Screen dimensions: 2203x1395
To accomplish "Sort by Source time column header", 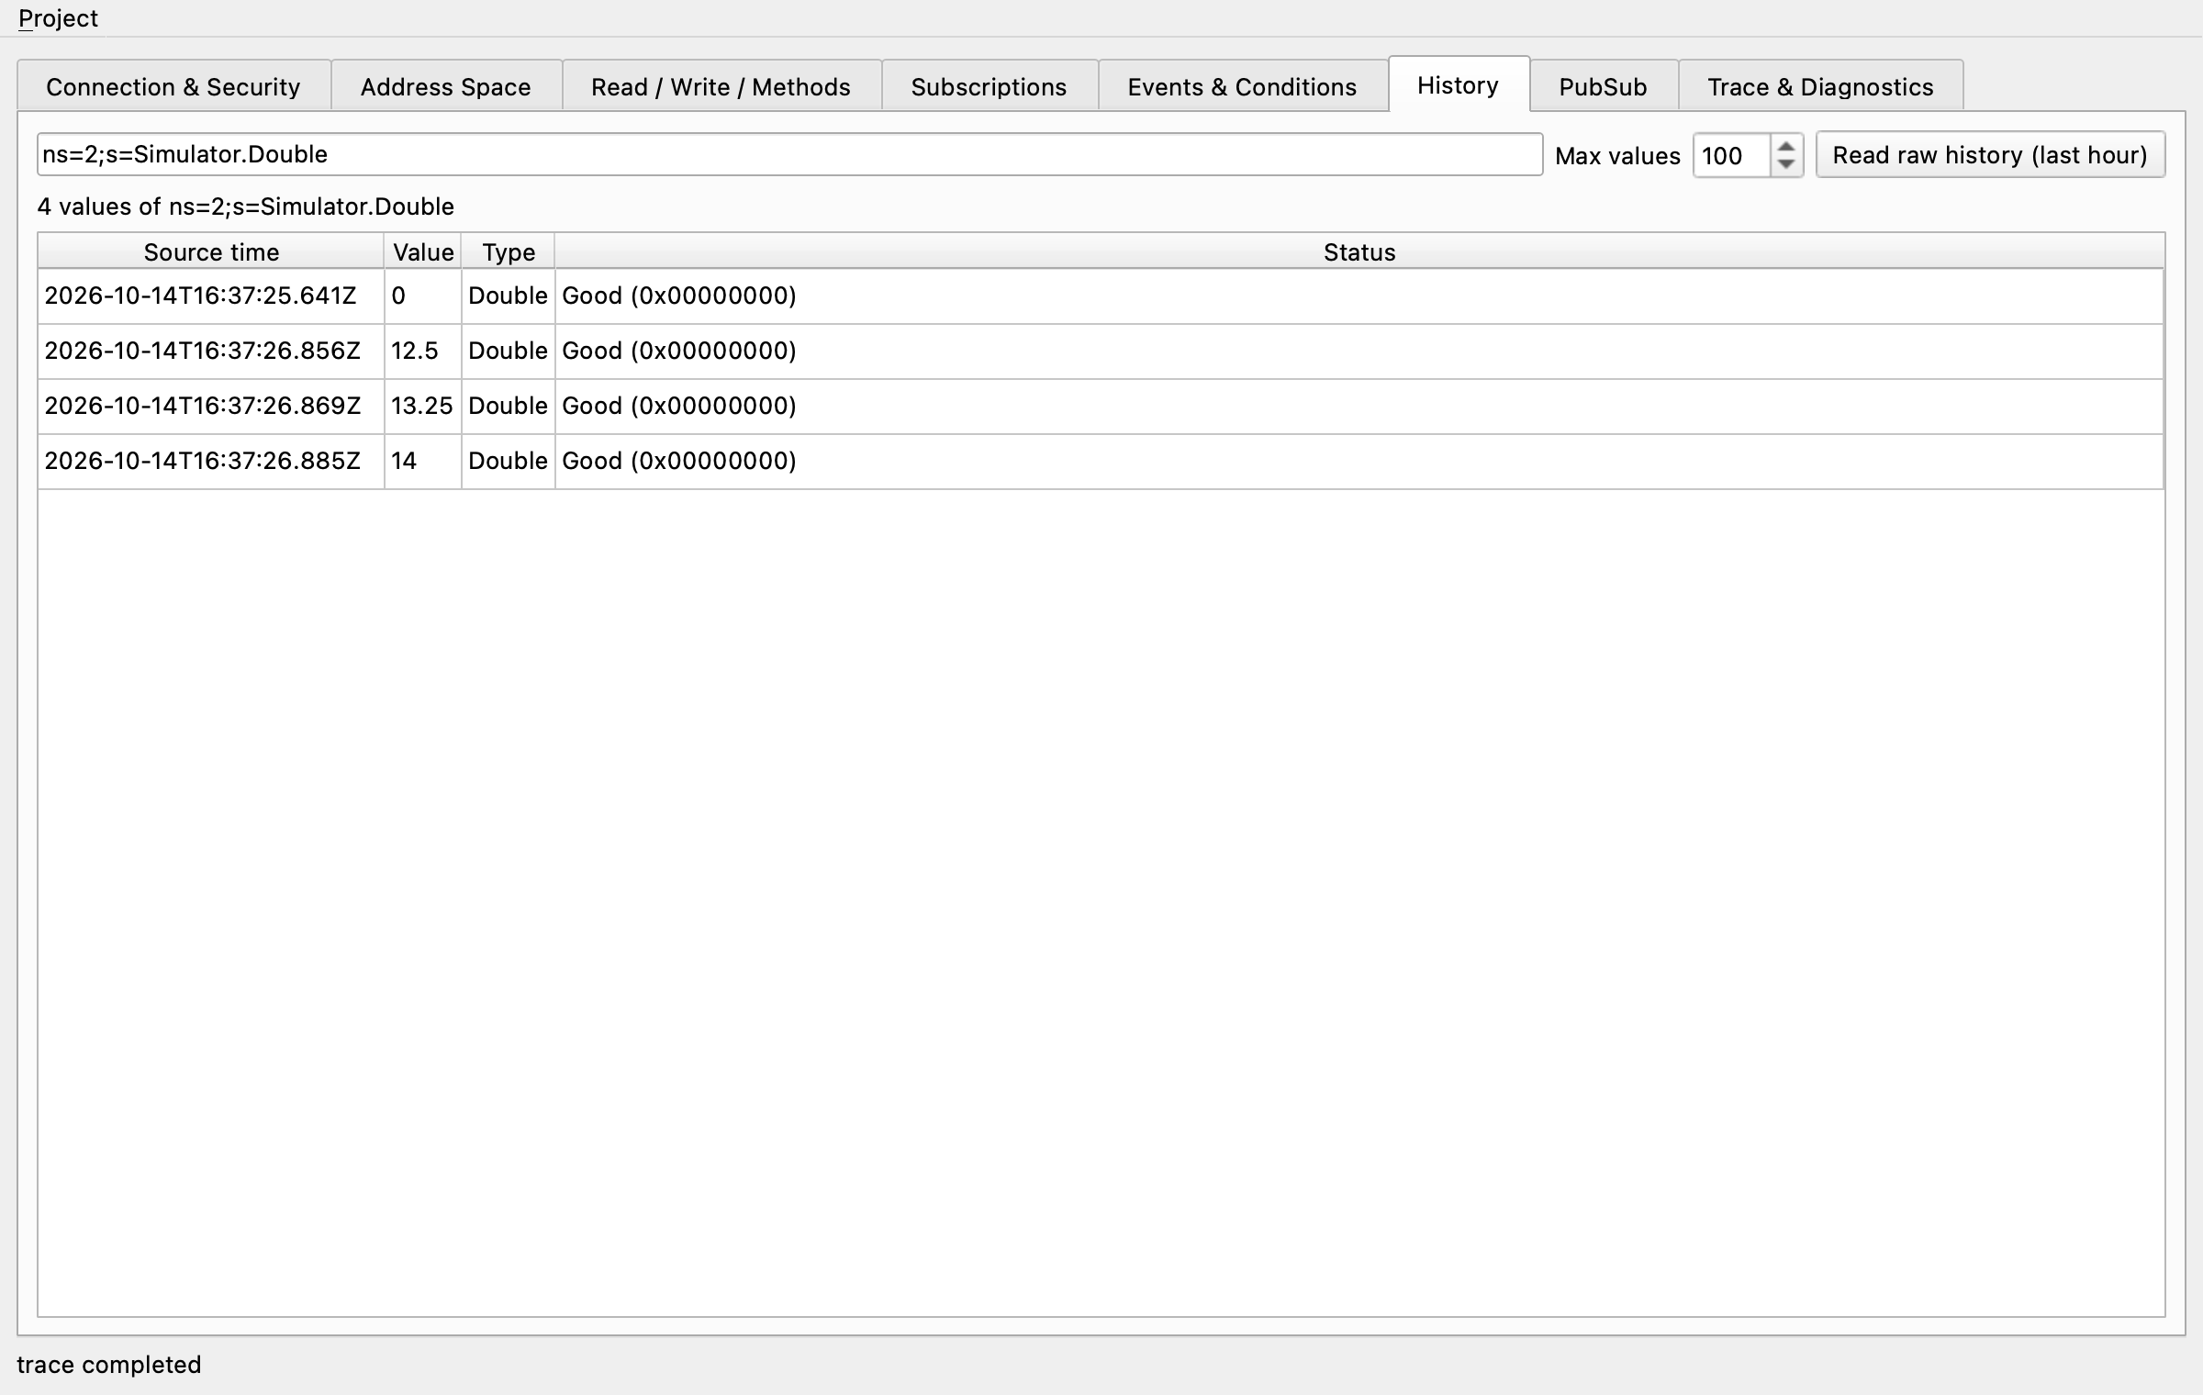I will click(211, 251).
